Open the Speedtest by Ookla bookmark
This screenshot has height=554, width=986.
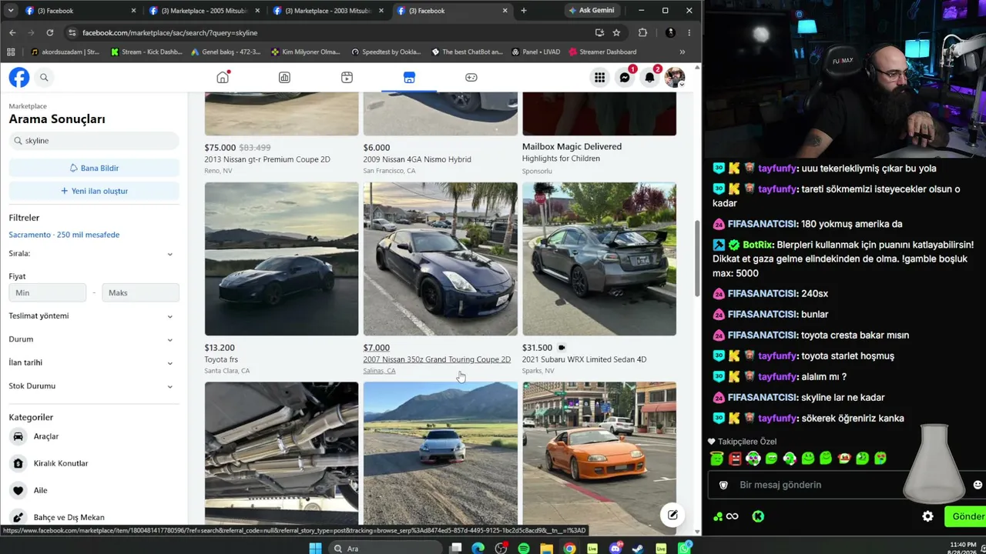(386, 52)
